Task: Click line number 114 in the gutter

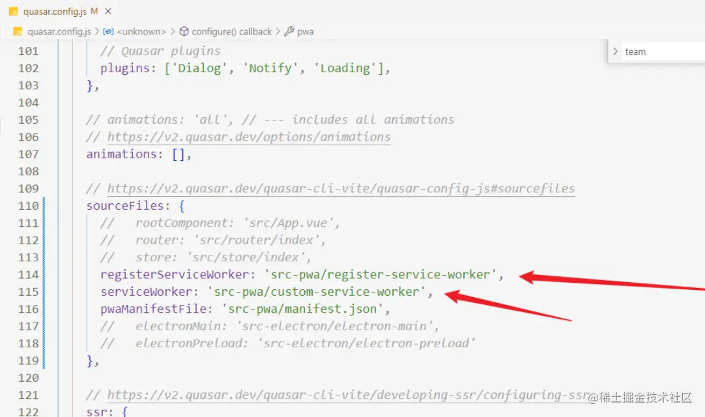Action: coord(28,275)
